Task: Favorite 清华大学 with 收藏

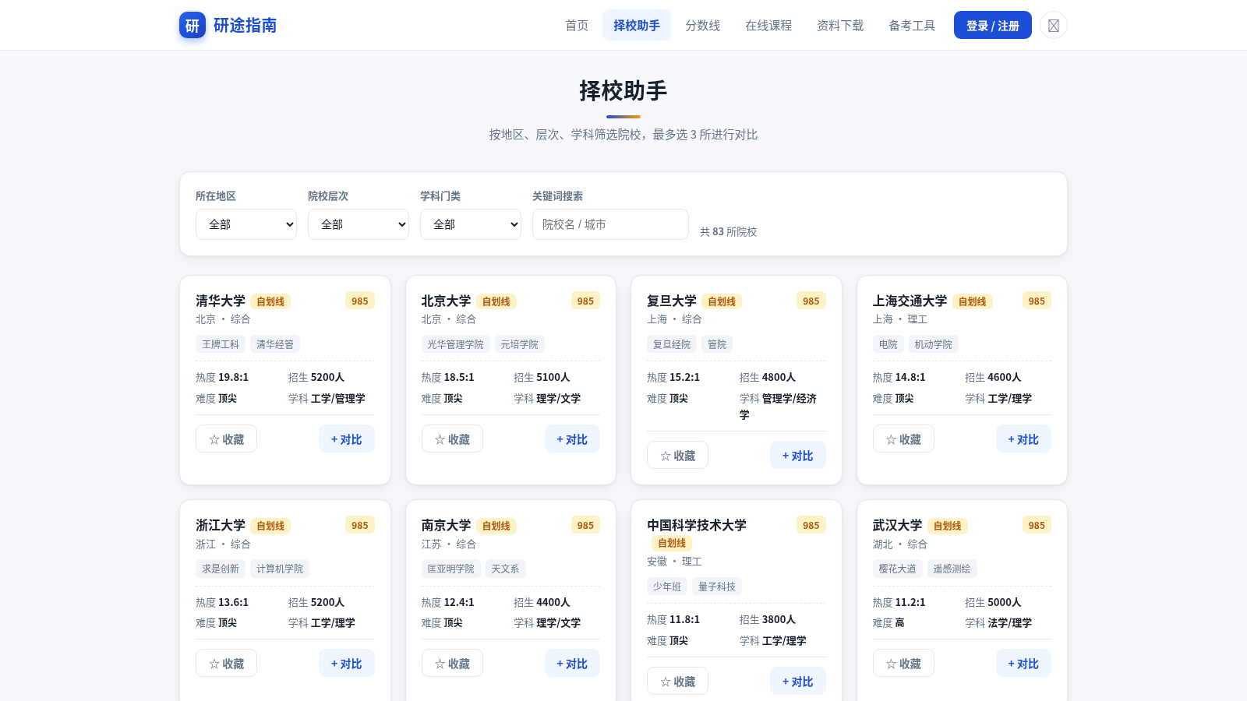Action: click(x=226, y=439)
